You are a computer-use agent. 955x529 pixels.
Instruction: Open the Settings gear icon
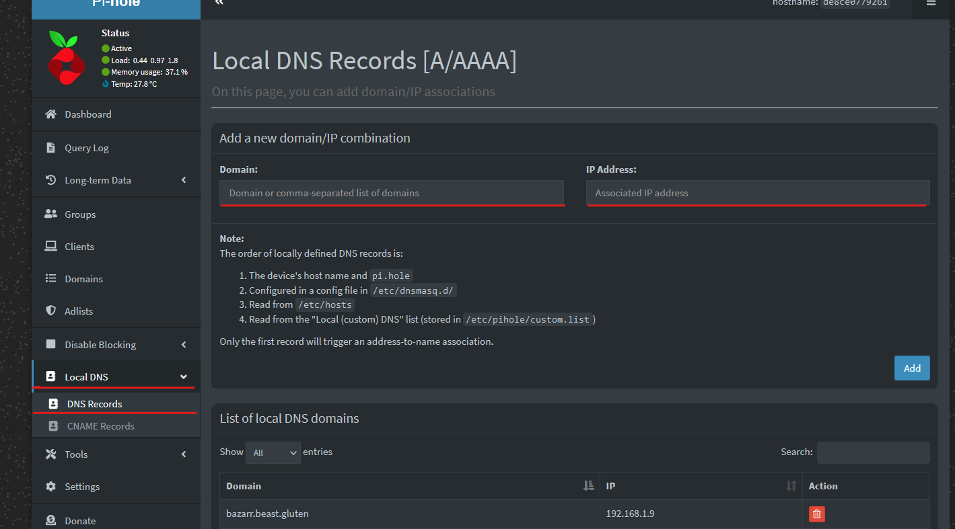click(x=50, y=486)
